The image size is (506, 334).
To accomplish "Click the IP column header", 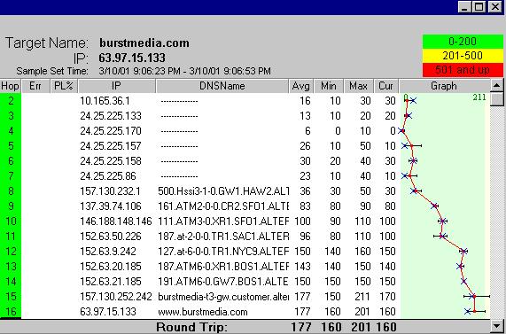I will (116, 86).
